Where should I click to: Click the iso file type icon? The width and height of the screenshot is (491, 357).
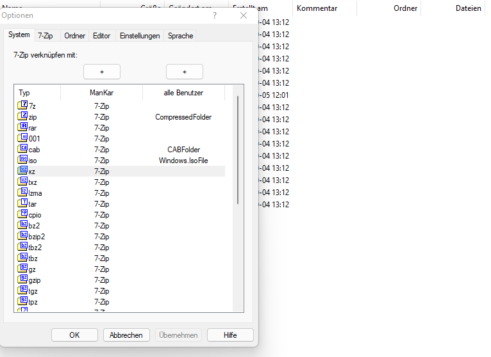[x=22, y=160]
